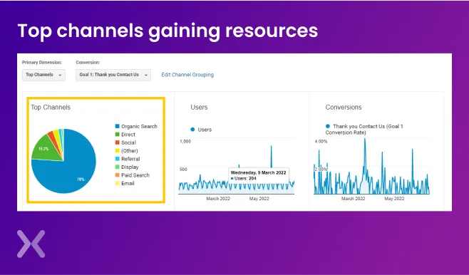Click the Email legend entry
The image size is (469, 275).
click(x=125, y=183)
